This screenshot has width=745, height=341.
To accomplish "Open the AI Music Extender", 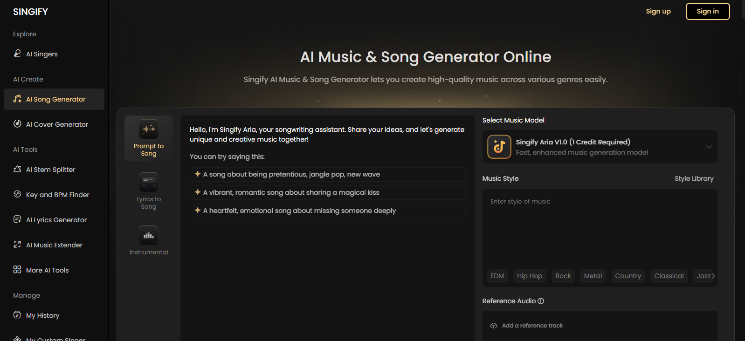I will click(x=54, y=245).
